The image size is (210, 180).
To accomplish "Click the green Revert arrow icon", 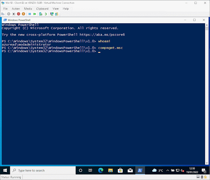I will (46, 14).
